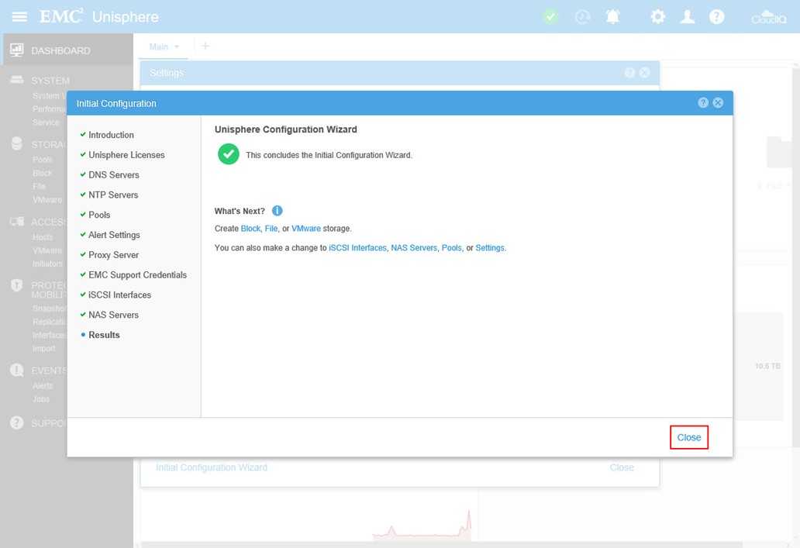
Task: Open help in the Settings window
Action: point(630,73)
